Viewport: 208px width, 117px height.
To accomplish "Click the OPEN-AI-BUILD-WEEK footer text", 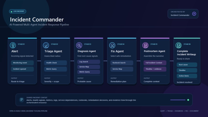I will coord(28,111).
